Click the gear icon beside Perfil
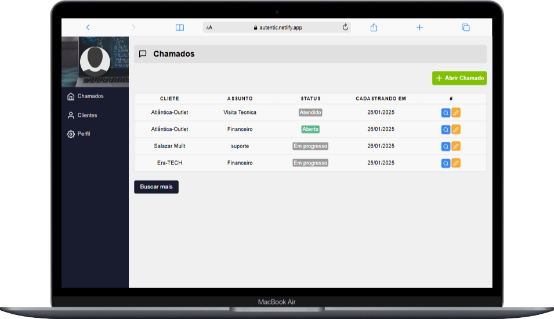The image size is (554, 319). point(71,134)
